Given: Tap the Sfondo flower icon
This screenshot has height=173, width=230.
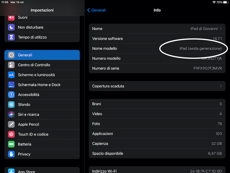Looking at the screenshot, I should (x=11, y=105).
